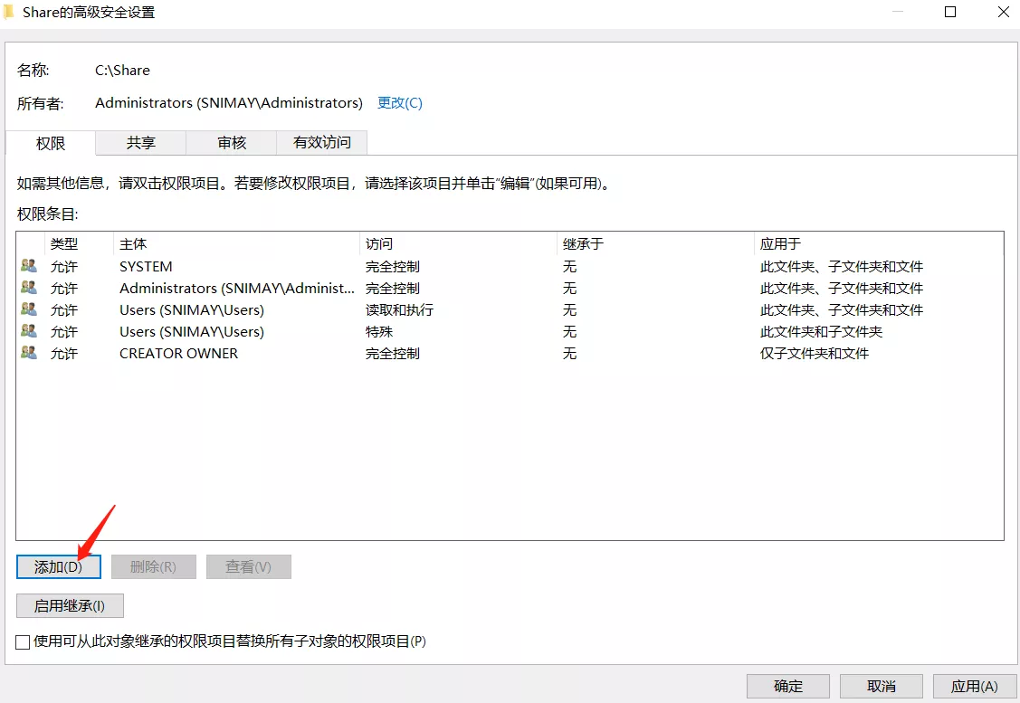Cancel the dialog with 取消
This screenshot has width=1020, height=703.
pyautogui.click(x=881, y=686)
